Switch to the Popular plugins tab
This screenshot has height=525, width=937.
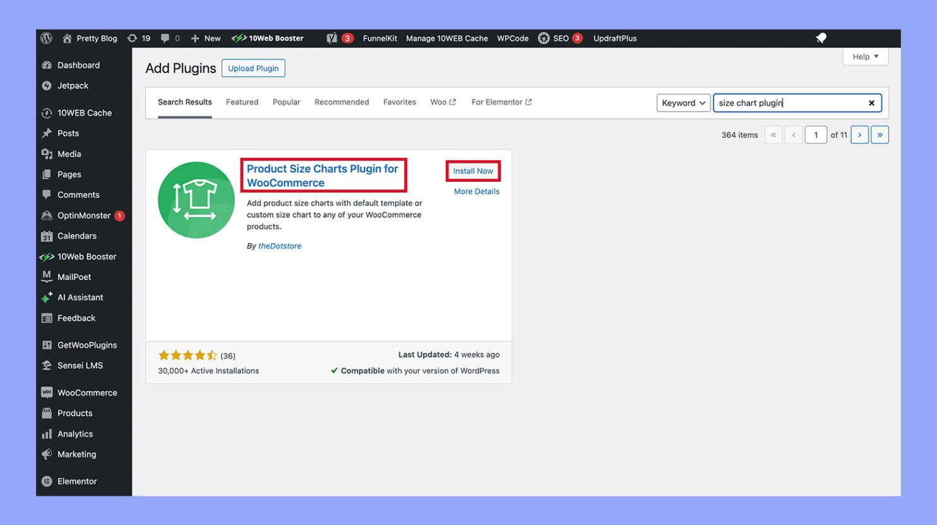tap(286, 102)
